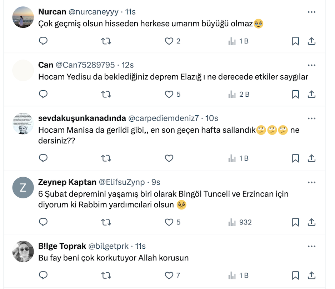Like the sevdakuşunkanadında tweet about Manisa
This screenshot has height=289, width=335.
(x=169, y=158)
